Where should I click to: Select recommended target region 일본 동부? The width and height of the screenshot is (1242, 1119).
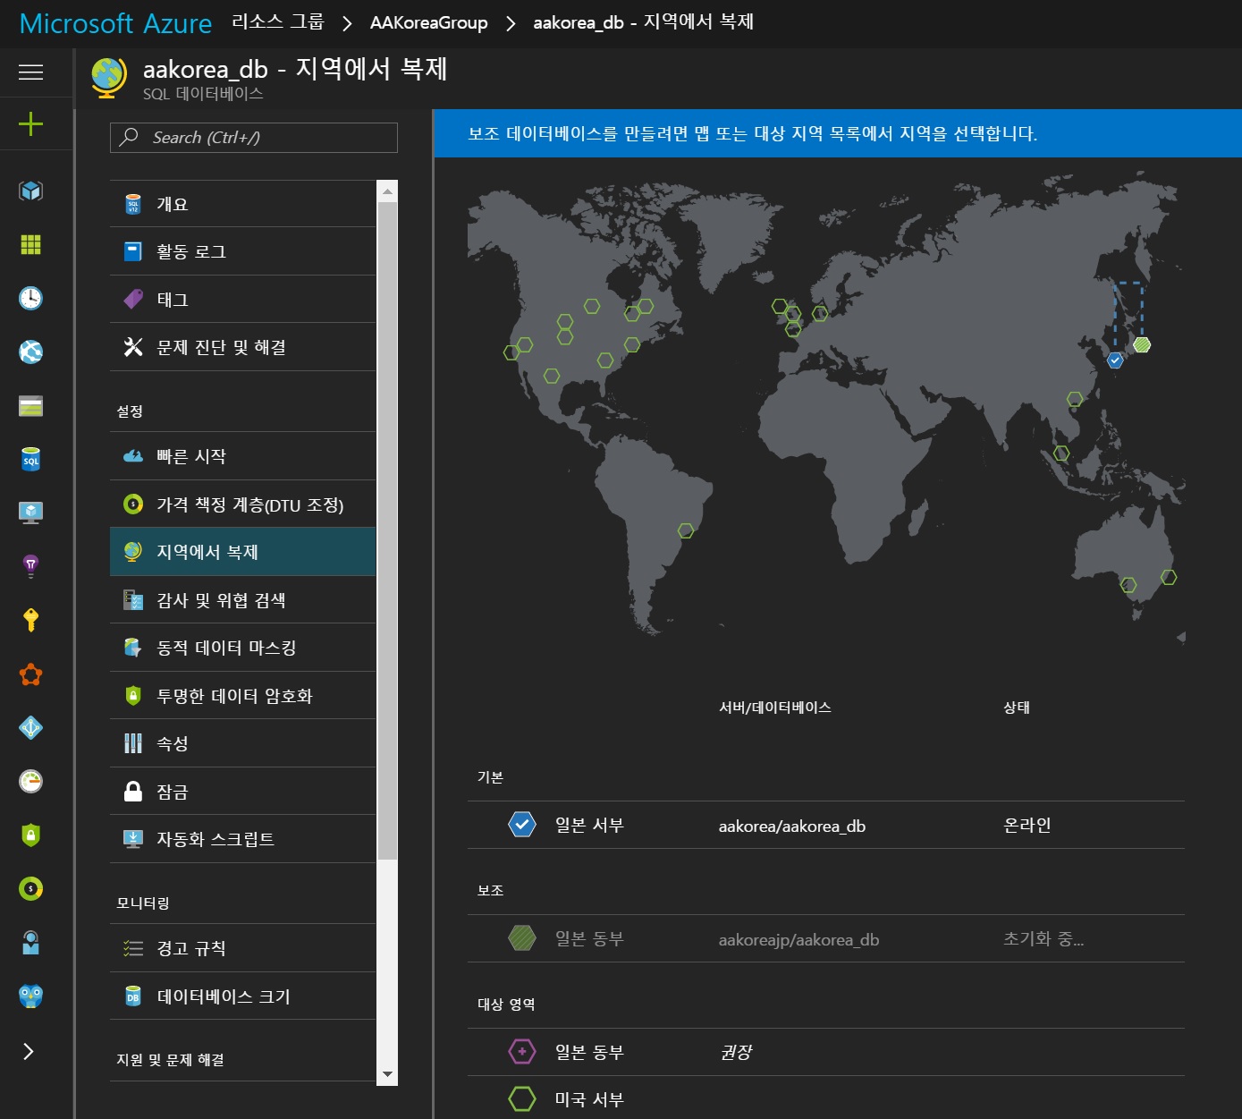click(826, 1052)
